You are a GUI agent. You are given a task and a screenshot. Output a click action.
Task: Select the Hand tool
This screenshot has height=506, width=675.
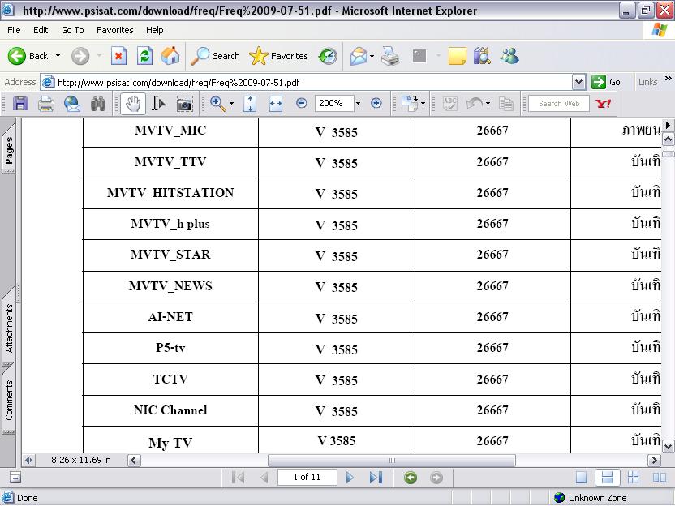click(132, 104)
